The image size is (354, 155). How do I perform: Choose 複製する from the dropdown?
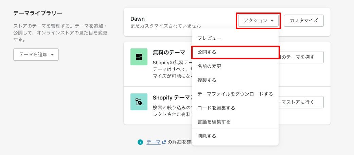(x=207, y=80)
